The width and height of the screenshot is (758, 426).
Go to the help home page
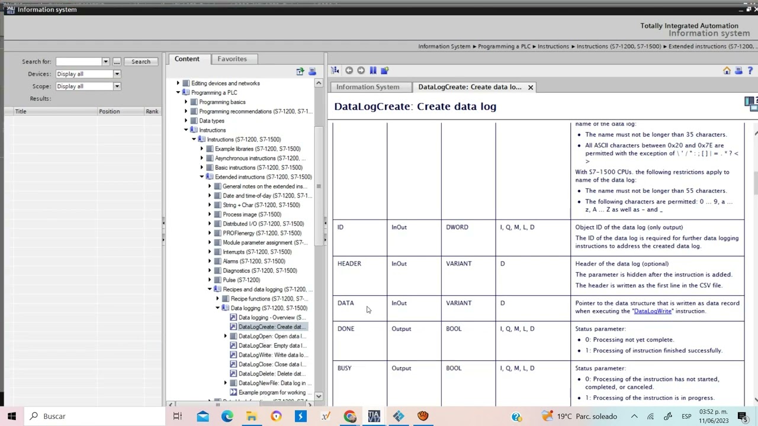(727, 70)
